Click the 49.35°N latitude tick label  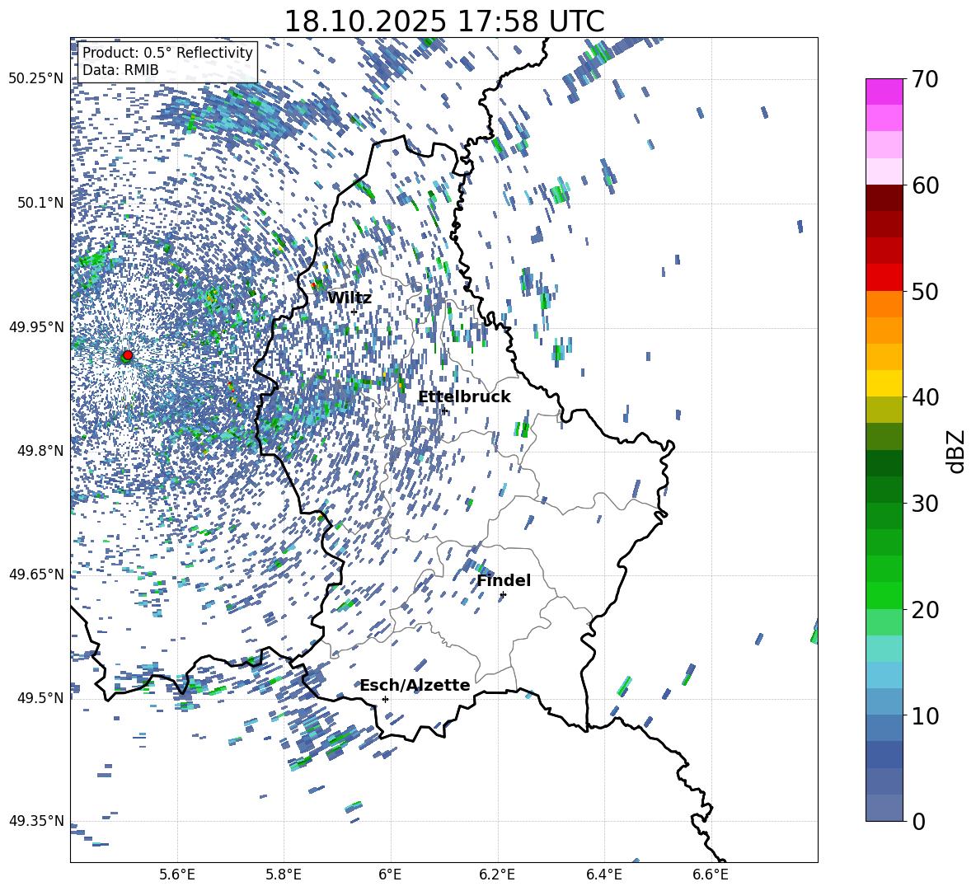coord(36,821)
